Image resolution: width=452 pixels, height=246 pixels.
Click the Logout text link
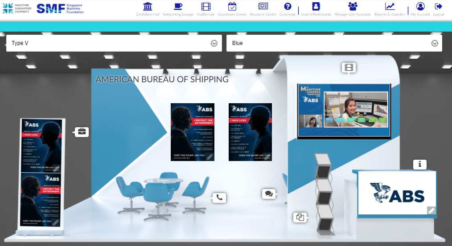point(439,14)
